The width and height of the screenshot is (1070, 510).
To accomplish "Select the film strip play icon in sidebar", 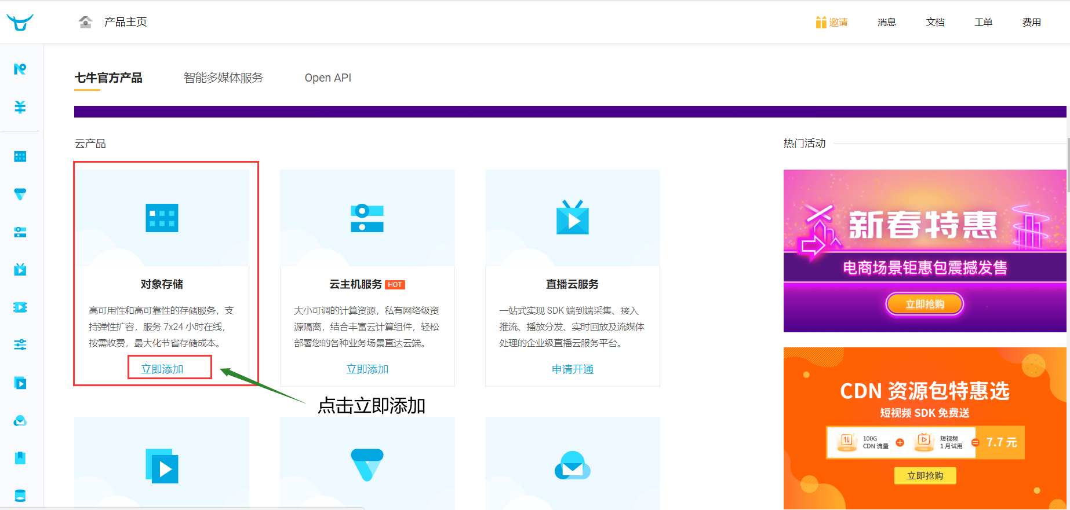I will point(20,307).
